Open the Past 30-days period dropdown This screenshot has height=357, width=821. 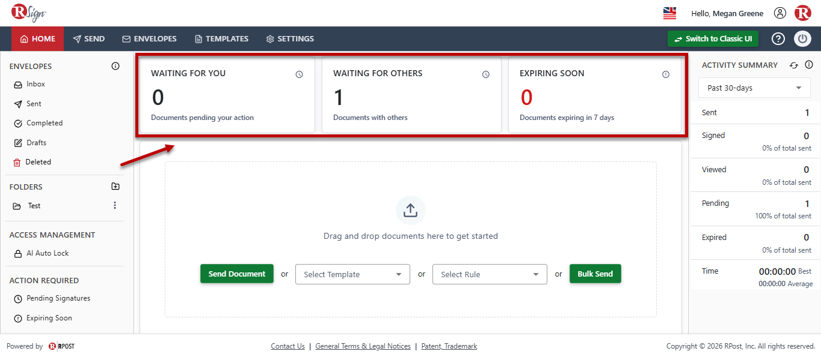pyautogui.click(x=754, y=88)
